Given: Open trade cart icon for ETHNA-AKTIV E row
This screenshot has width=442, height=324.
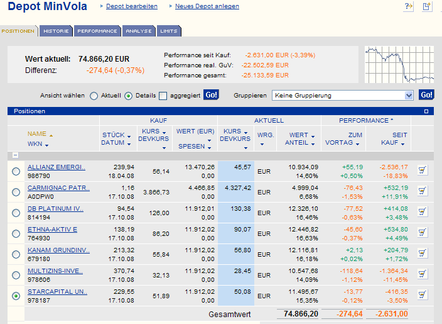Looking at the screenshot, I should (423, 233).
